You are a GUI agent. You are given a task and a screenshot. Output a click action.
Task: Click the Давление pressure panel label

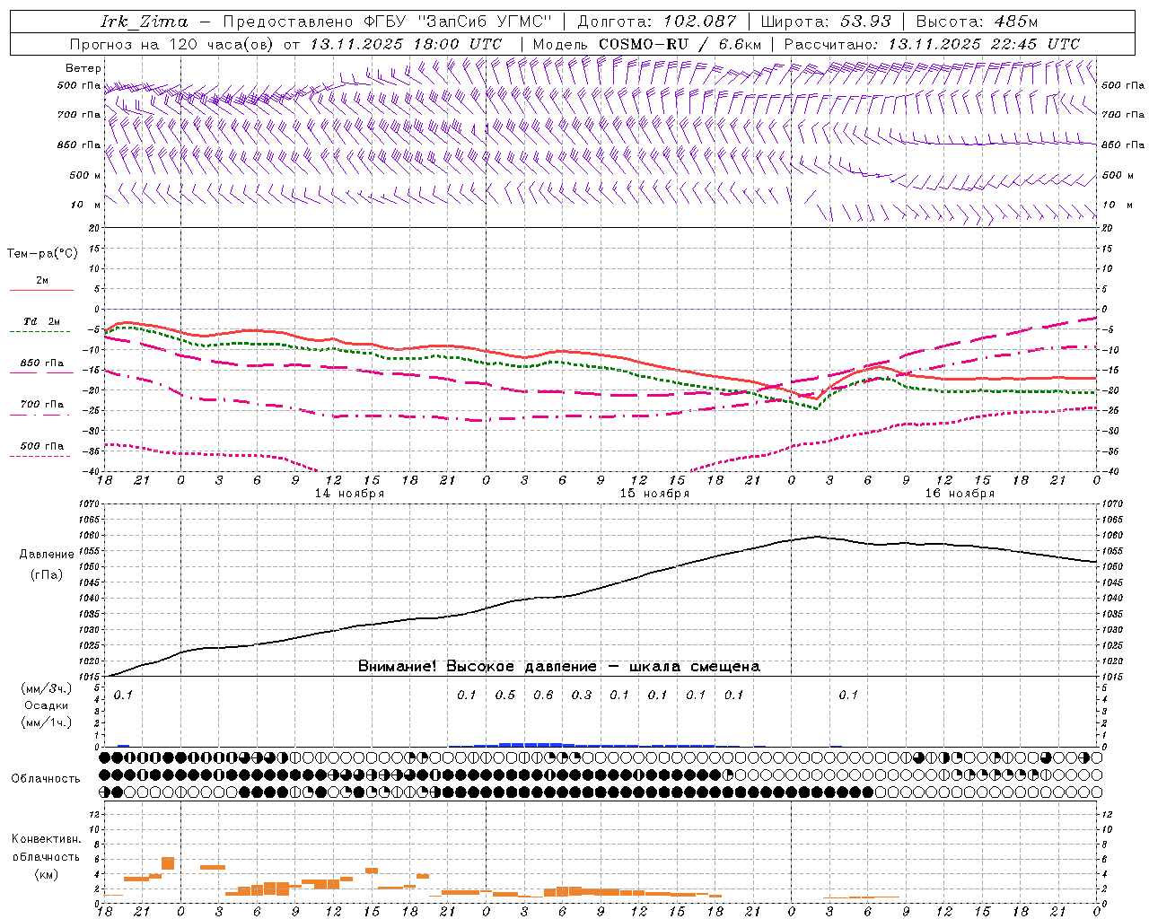click(46, 555)
